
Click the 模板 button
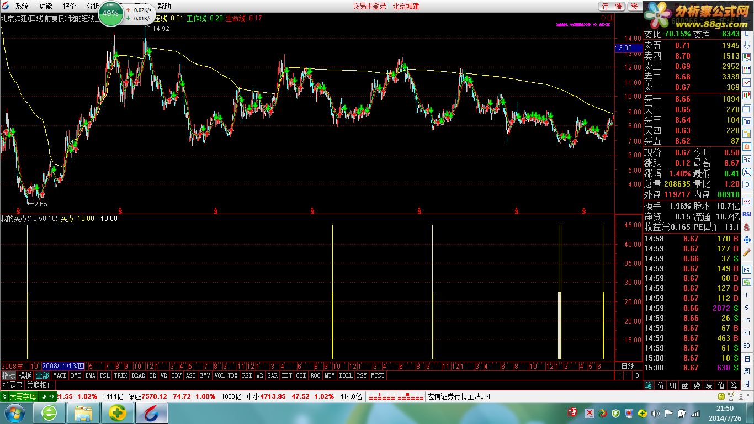[x=25, y=375]
